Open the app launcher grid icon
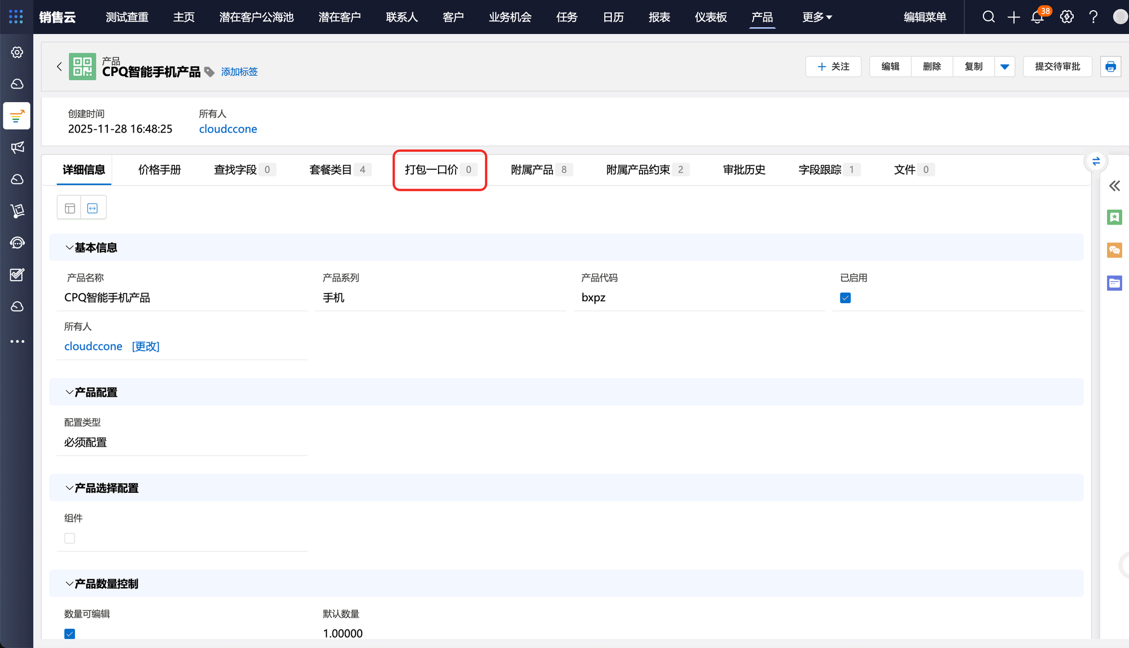This screenshot has height=648, width=1129. [16, 17]
